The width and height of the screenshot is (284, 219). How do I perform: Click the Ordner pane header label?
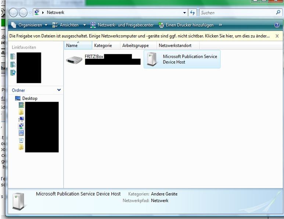tap(18, 90)
